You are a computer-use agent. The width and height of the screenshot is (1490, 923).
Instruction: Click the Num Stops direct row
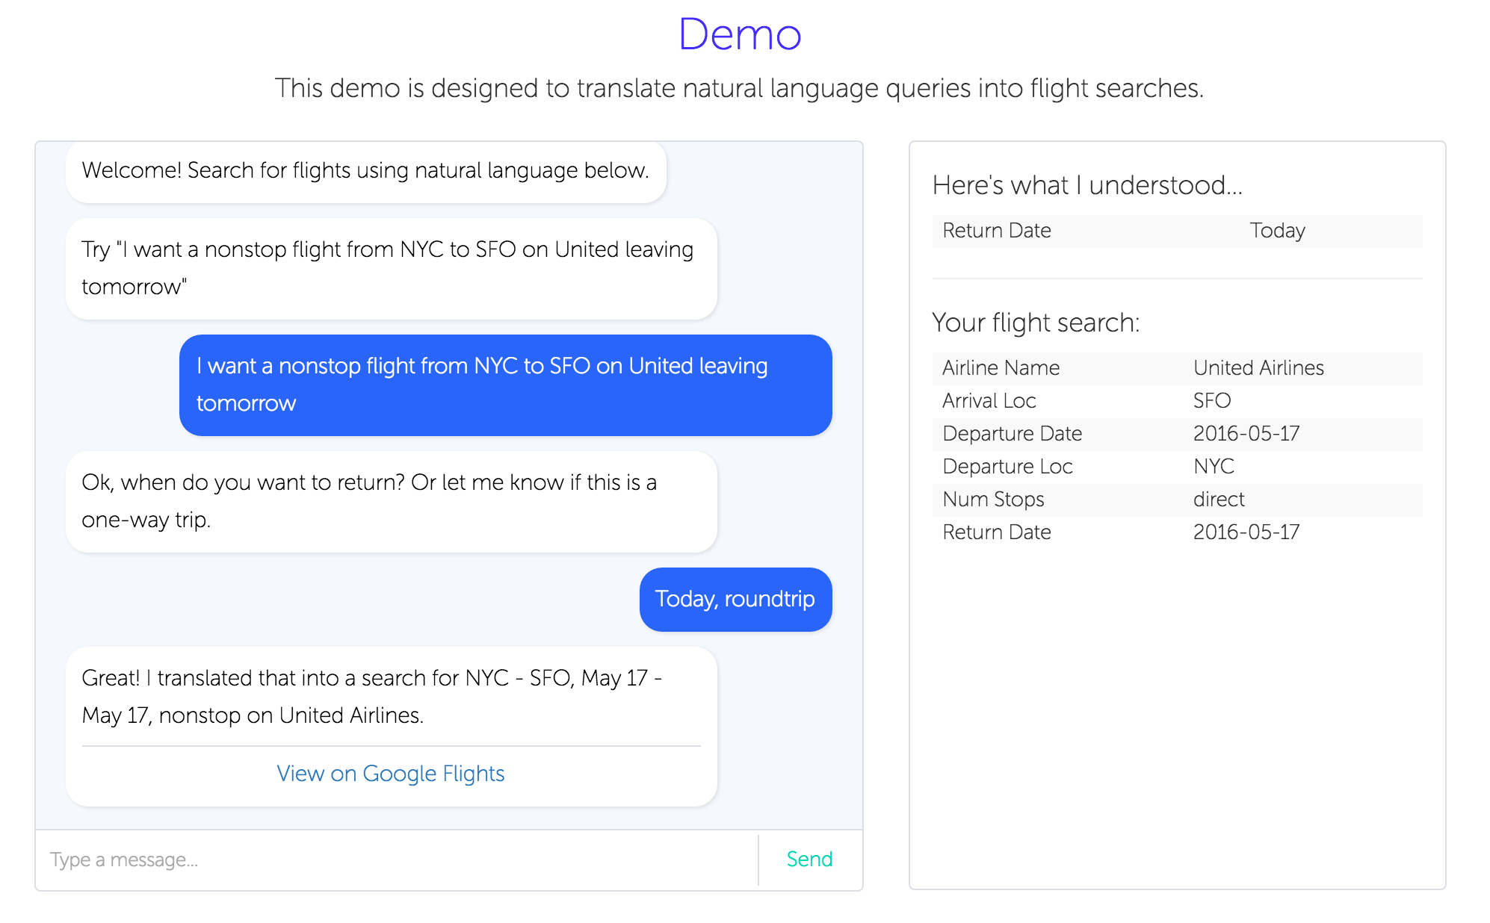[1176, 500]
